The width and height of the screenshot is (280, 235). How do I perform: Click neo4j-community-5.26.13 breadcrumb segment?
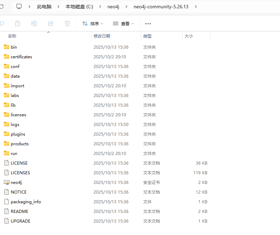coord(161,7)
